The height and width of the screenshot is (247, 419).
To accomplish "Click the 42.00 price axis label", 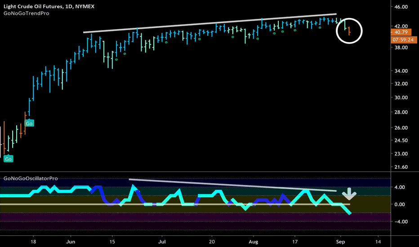I will (x=401, y=26).
